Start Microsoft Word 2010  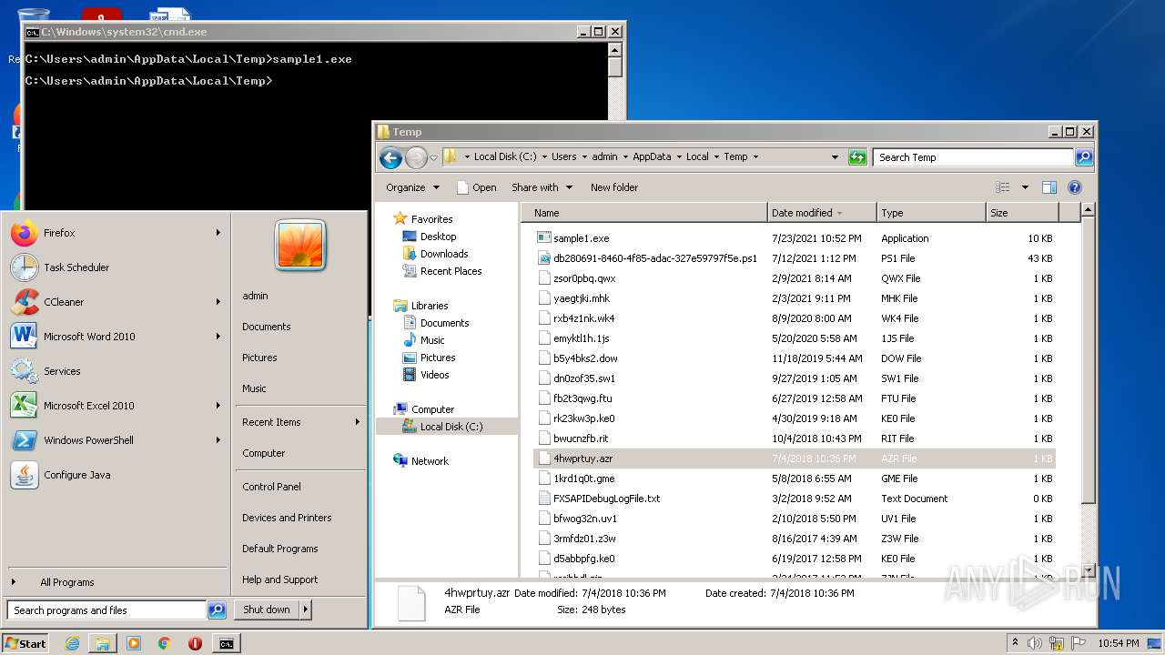click(x=116, y=337)
